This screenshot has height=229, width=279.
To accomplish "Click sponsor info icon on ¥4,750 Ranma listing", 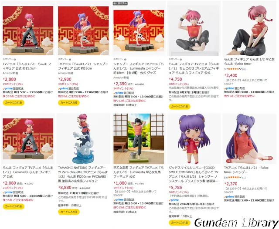I will coord(180,60).
